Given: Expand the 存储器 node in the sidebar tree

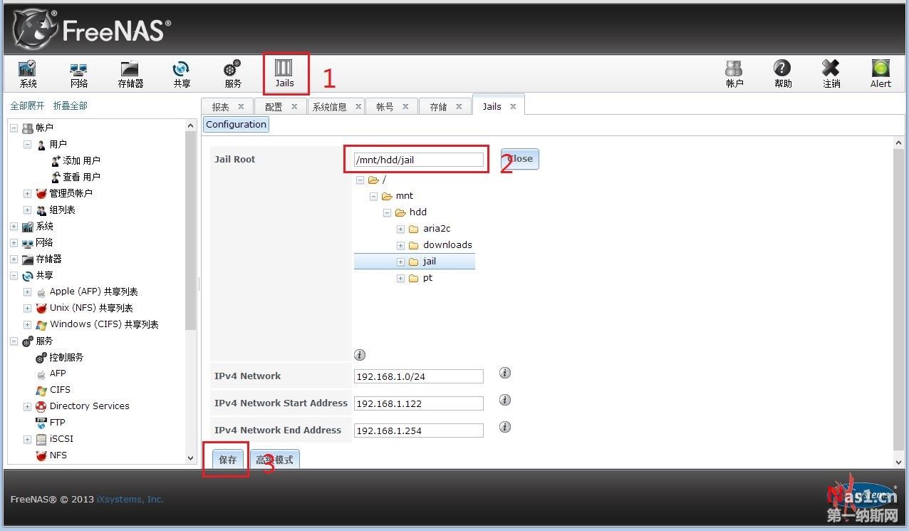Looking at the screenshot, I should (14, 259).
